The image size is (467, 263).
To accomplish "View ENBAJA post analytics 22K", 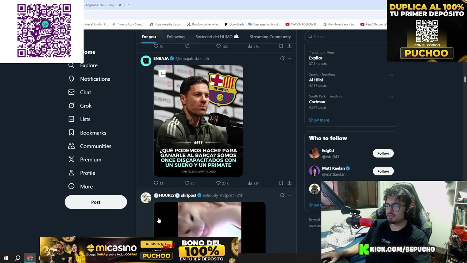I will tap(254, 183).
